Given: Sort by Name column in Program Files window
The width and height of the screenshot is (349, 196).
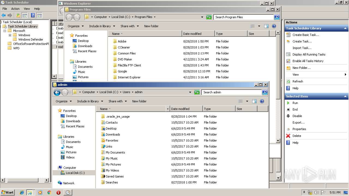Looking at the screenshot, I should coord(145,34).
